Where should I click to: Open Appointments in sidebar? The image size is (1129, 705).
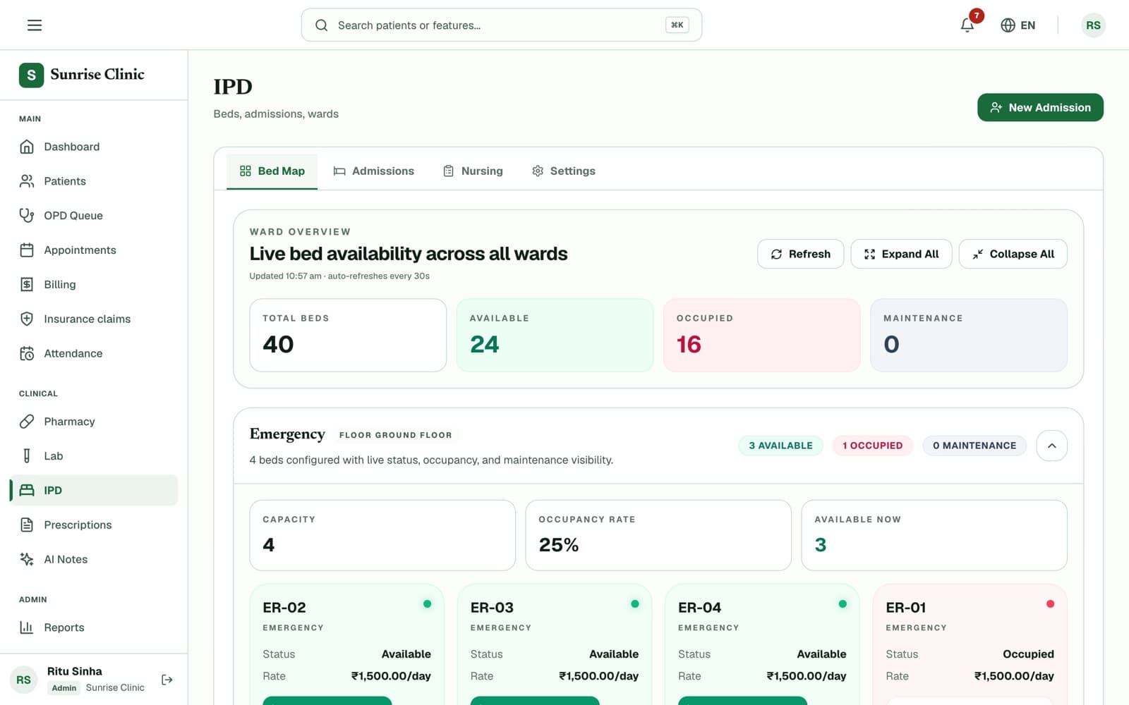[94, 250]
